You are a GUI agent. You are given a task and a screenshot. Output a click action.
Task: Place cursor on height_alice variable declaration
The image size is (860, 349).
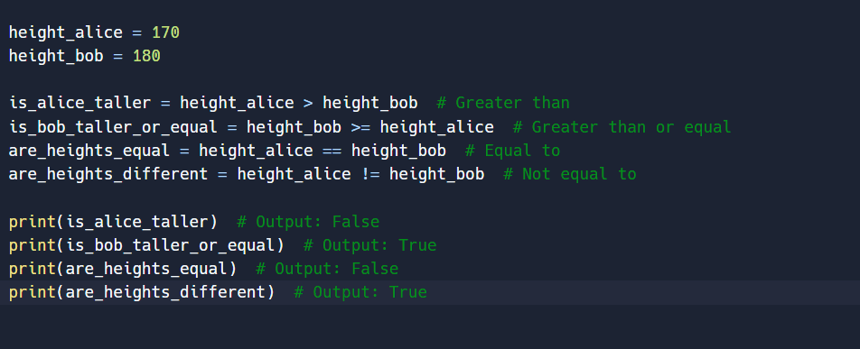[66, 32]
